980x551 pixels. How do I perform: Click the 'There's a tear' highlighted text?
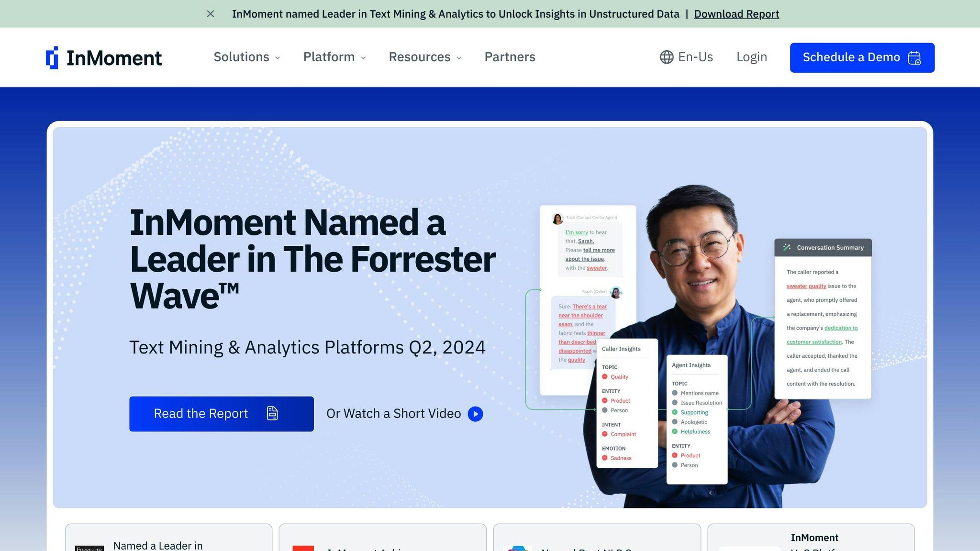tap(590, 307)
